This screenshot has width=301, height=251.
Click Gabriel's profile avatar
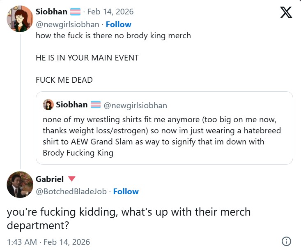20,185
